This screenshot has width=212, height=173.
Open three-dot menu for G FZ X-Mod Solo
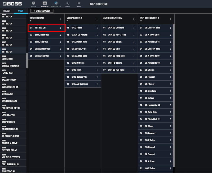[97, 56]
